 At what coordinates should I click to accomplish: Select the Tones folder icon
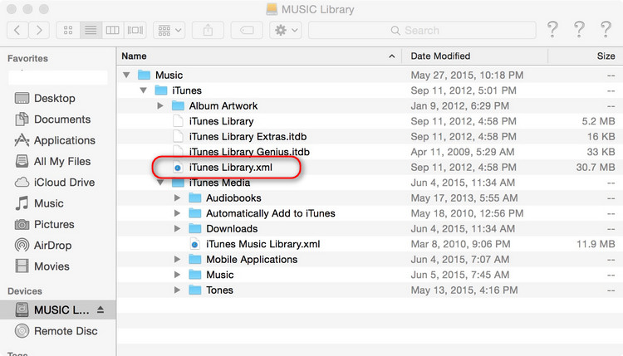pyautogui.click(x=194, y=290)
